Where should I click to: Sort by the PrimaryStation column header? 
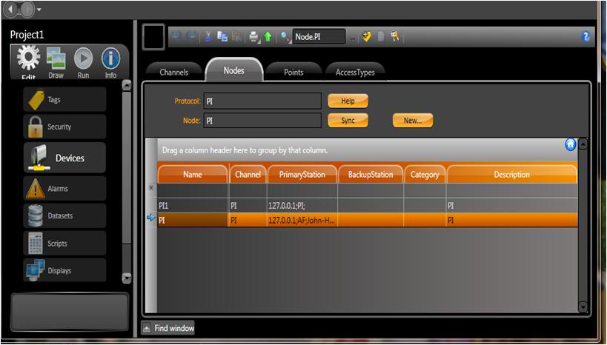(x=302, y=175)
